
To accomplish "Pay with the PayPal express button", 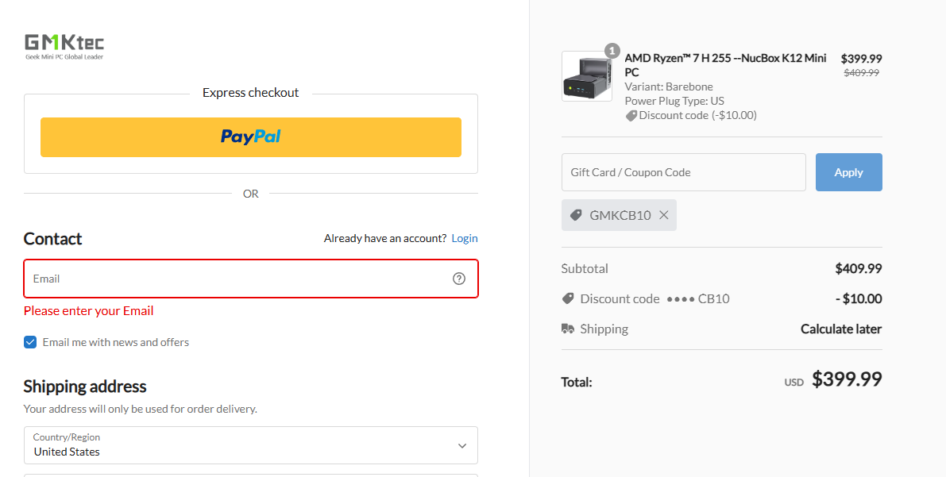I will click(251, 137).
